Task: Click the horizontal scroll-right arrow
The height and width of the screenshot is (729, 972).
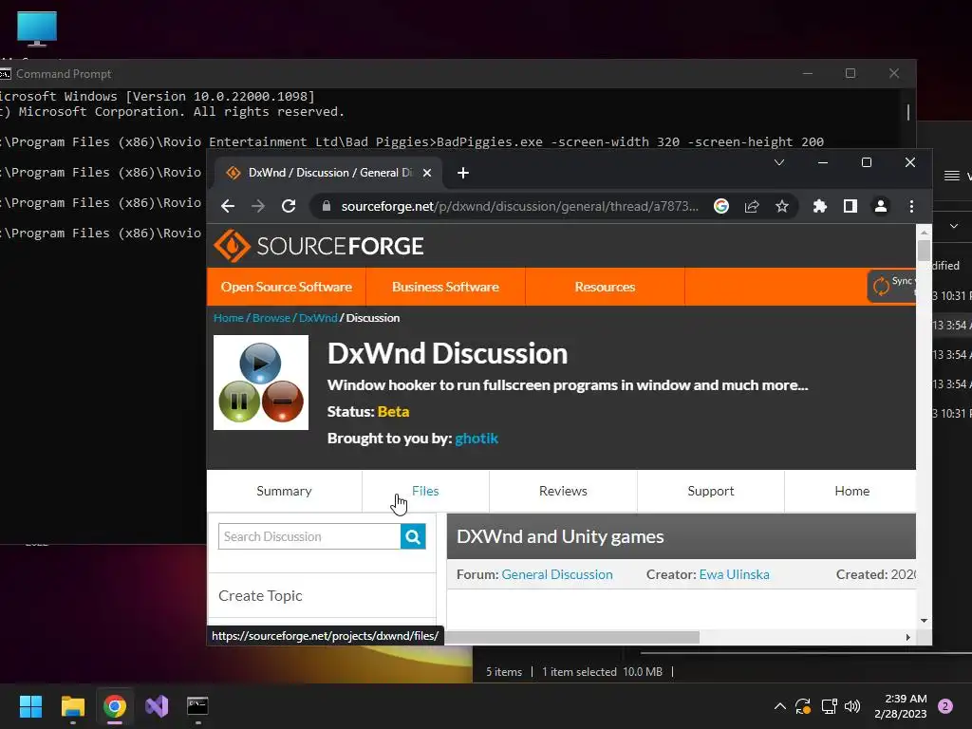Action: [x=908, y=637]
